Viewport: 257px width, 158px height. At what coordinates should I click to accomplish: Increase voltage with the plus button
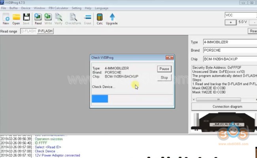231,22
